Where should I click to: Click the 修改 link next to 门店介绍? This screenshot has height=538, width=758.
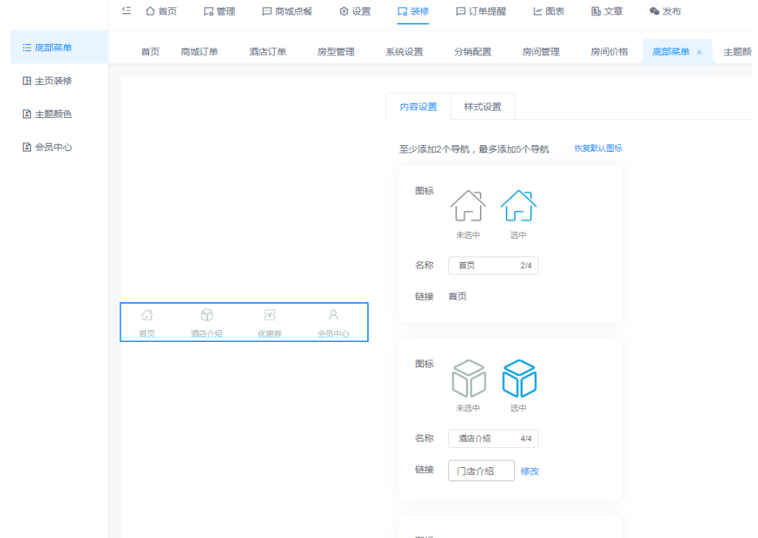pos(530,470)
